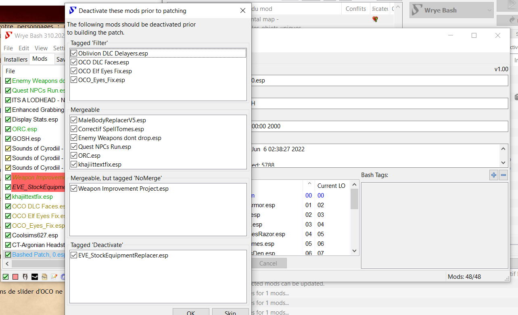Uncheck Quest NPCs Run.esp in Mergeable list
The width and height of the screenshot is (518, 315).
coord(74,147)
